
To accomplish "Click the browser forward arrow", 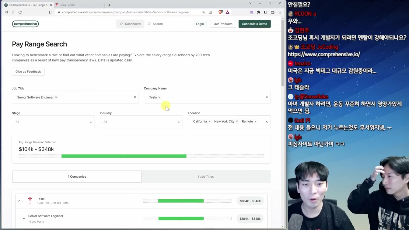I will [x=13, y=12].
